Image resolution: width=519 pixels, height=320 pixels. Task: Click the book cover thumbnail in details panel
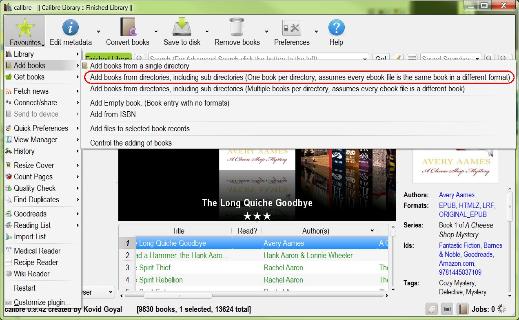pyautogui.click(x=456, y=166)
